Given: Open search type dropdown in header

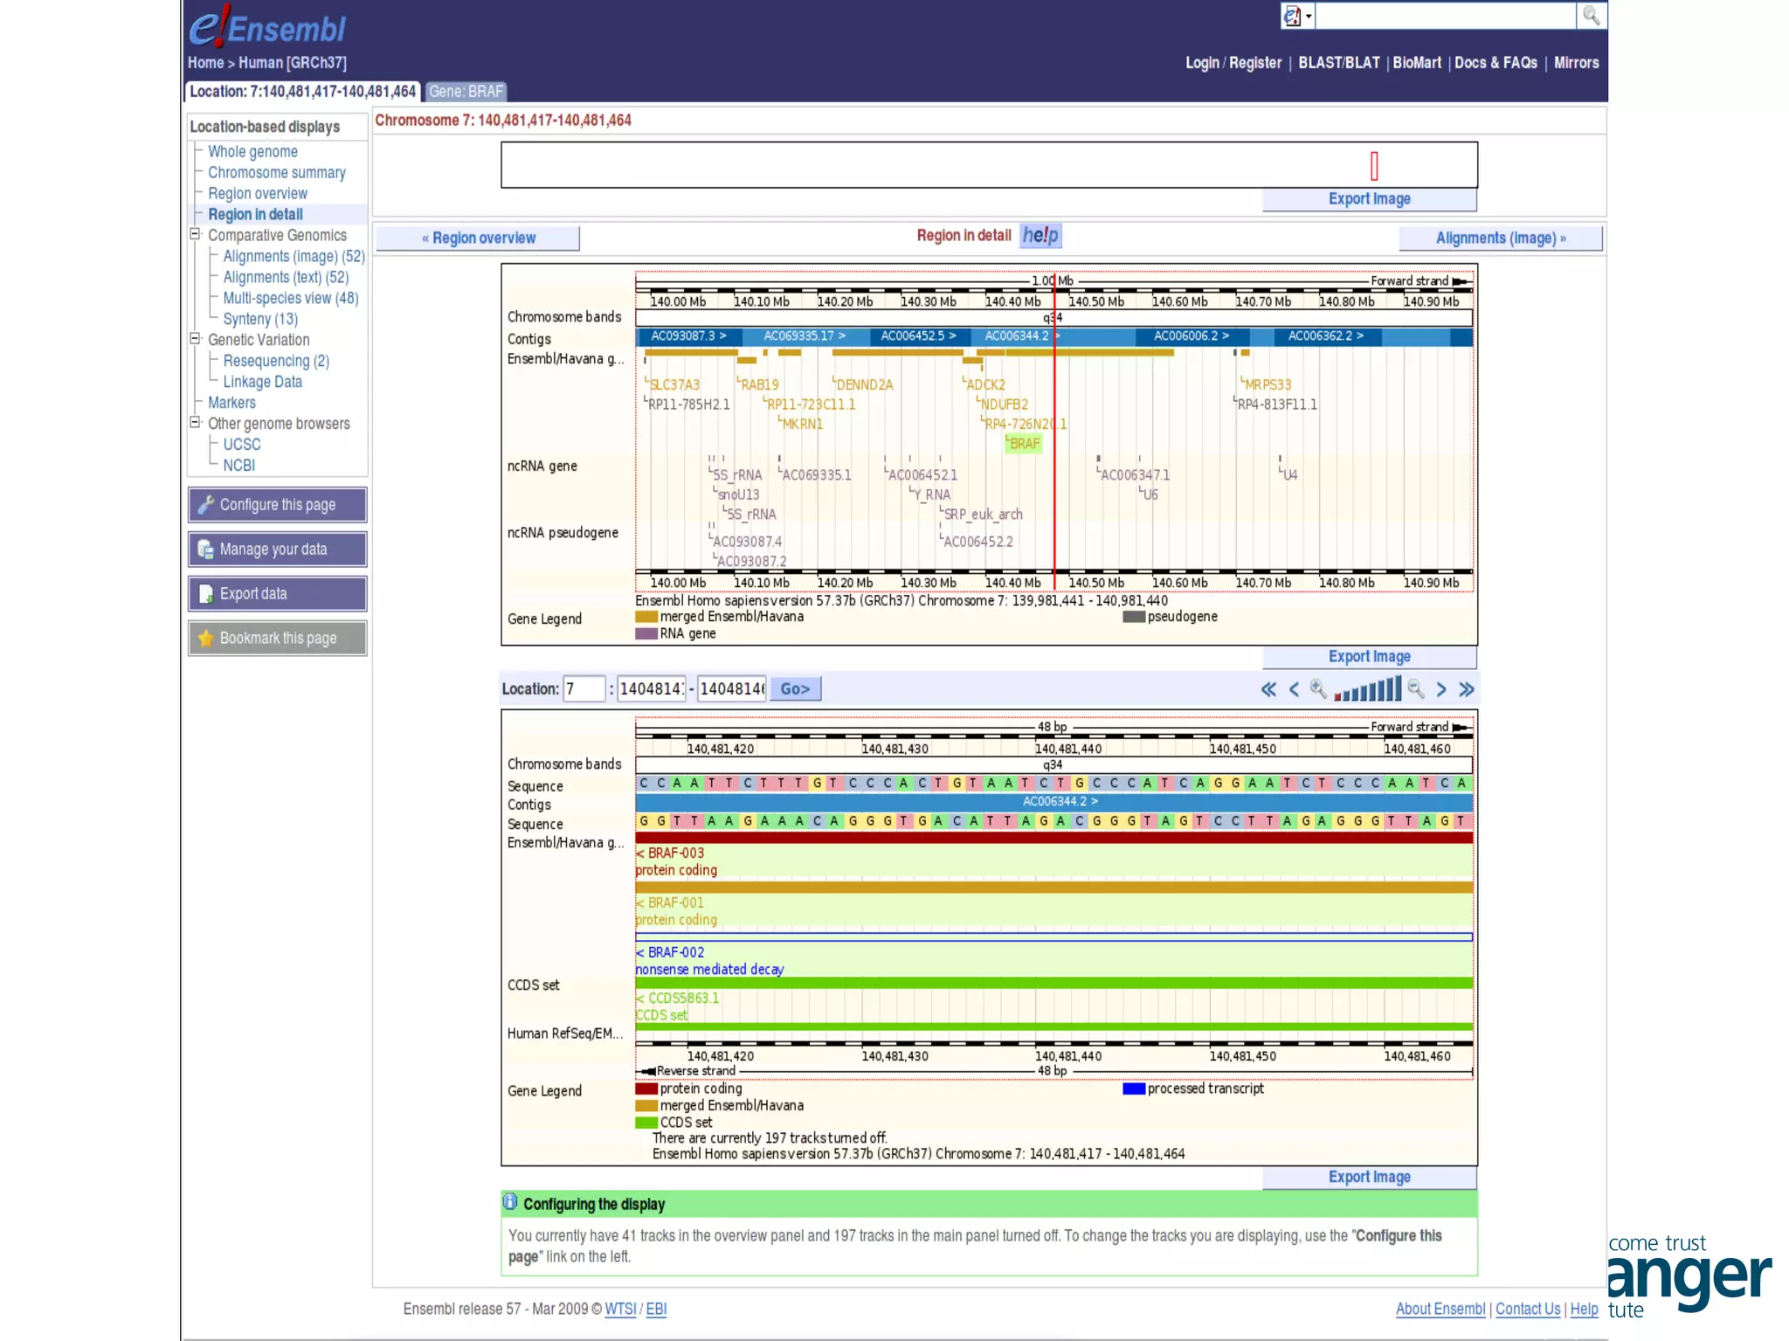Looking at the screenshot, I should pyautogui.click(x=1297, y=16).
